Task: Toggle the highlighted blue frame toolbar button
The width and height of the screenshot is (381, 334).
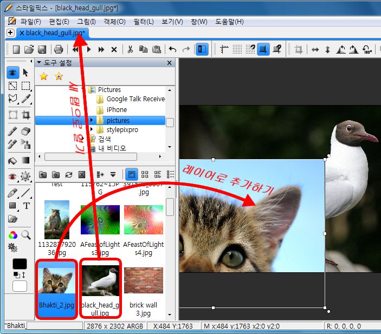Action: pyautogui.click(x=263, y=49)
